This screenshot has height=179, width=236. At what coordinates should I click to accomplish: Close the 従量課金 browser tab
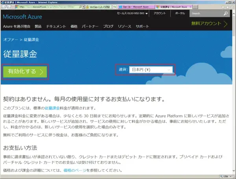tap(190, 7)
